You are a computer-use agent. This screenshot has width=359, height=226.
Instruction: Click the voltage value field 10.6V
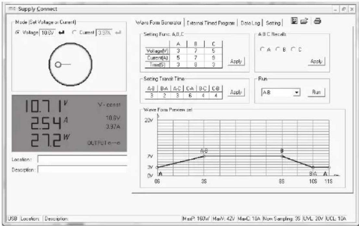[x=47, y=33]
